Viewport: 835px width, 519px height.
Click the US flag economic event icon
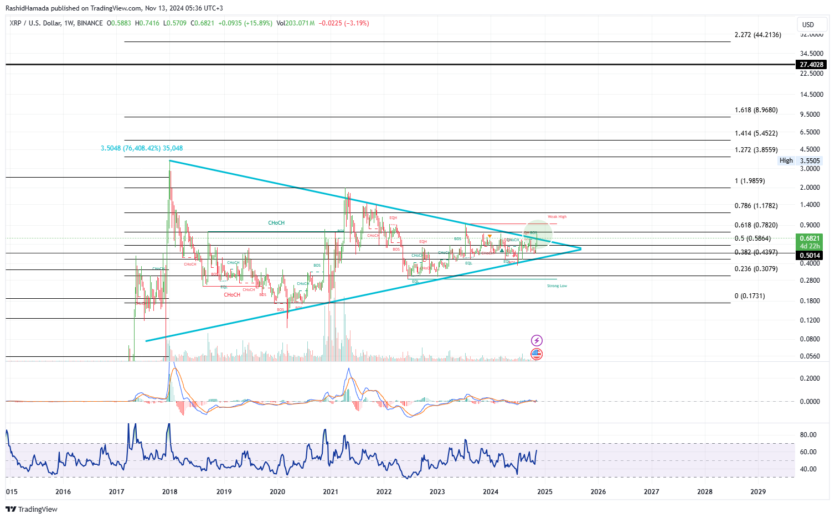coord(537,354)
